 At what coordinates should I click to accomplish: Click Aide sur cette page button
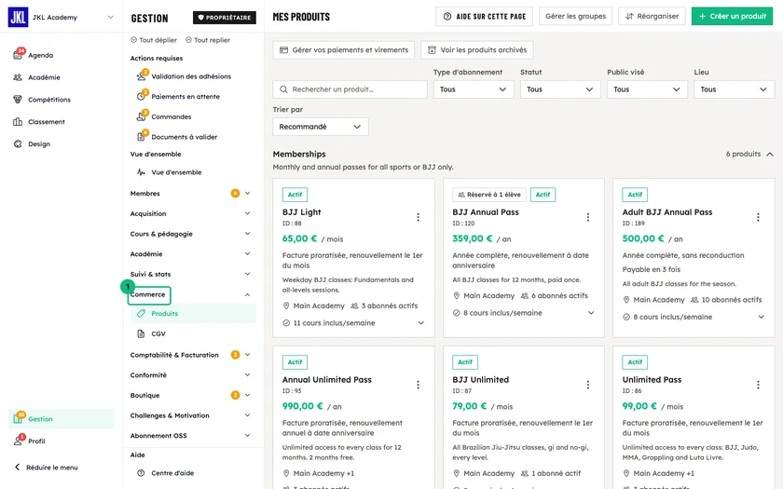(x=485, y=17)
